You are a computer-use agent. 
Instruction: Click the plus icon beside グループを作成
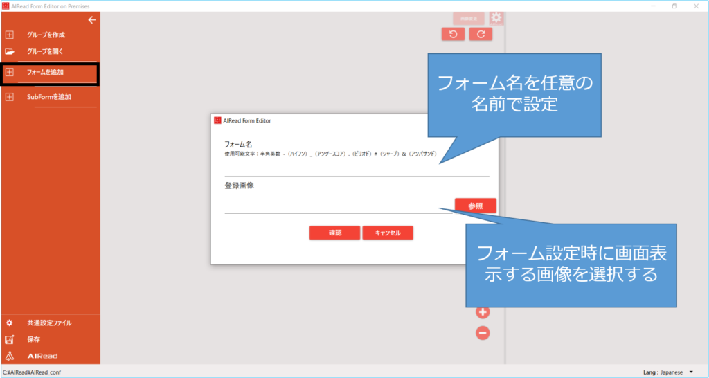coord(10,35)
